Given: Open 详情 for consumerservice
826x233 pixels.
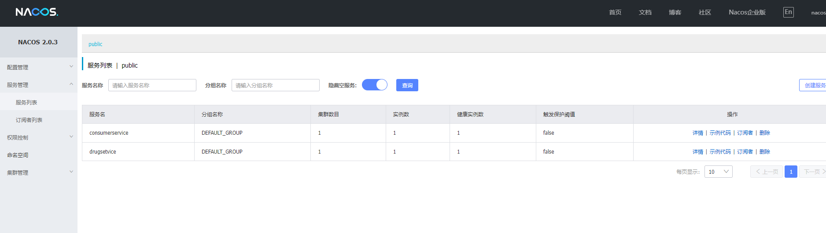Looking at the screenshot, I should pyautogui.click(x=697, y=133).
